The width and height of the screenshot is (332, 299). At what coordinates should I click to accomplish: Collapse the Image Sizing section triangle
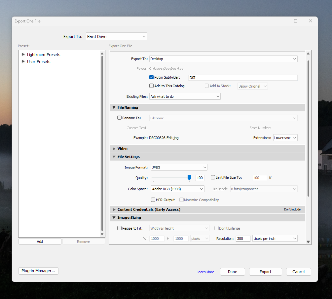pos(114,218)
